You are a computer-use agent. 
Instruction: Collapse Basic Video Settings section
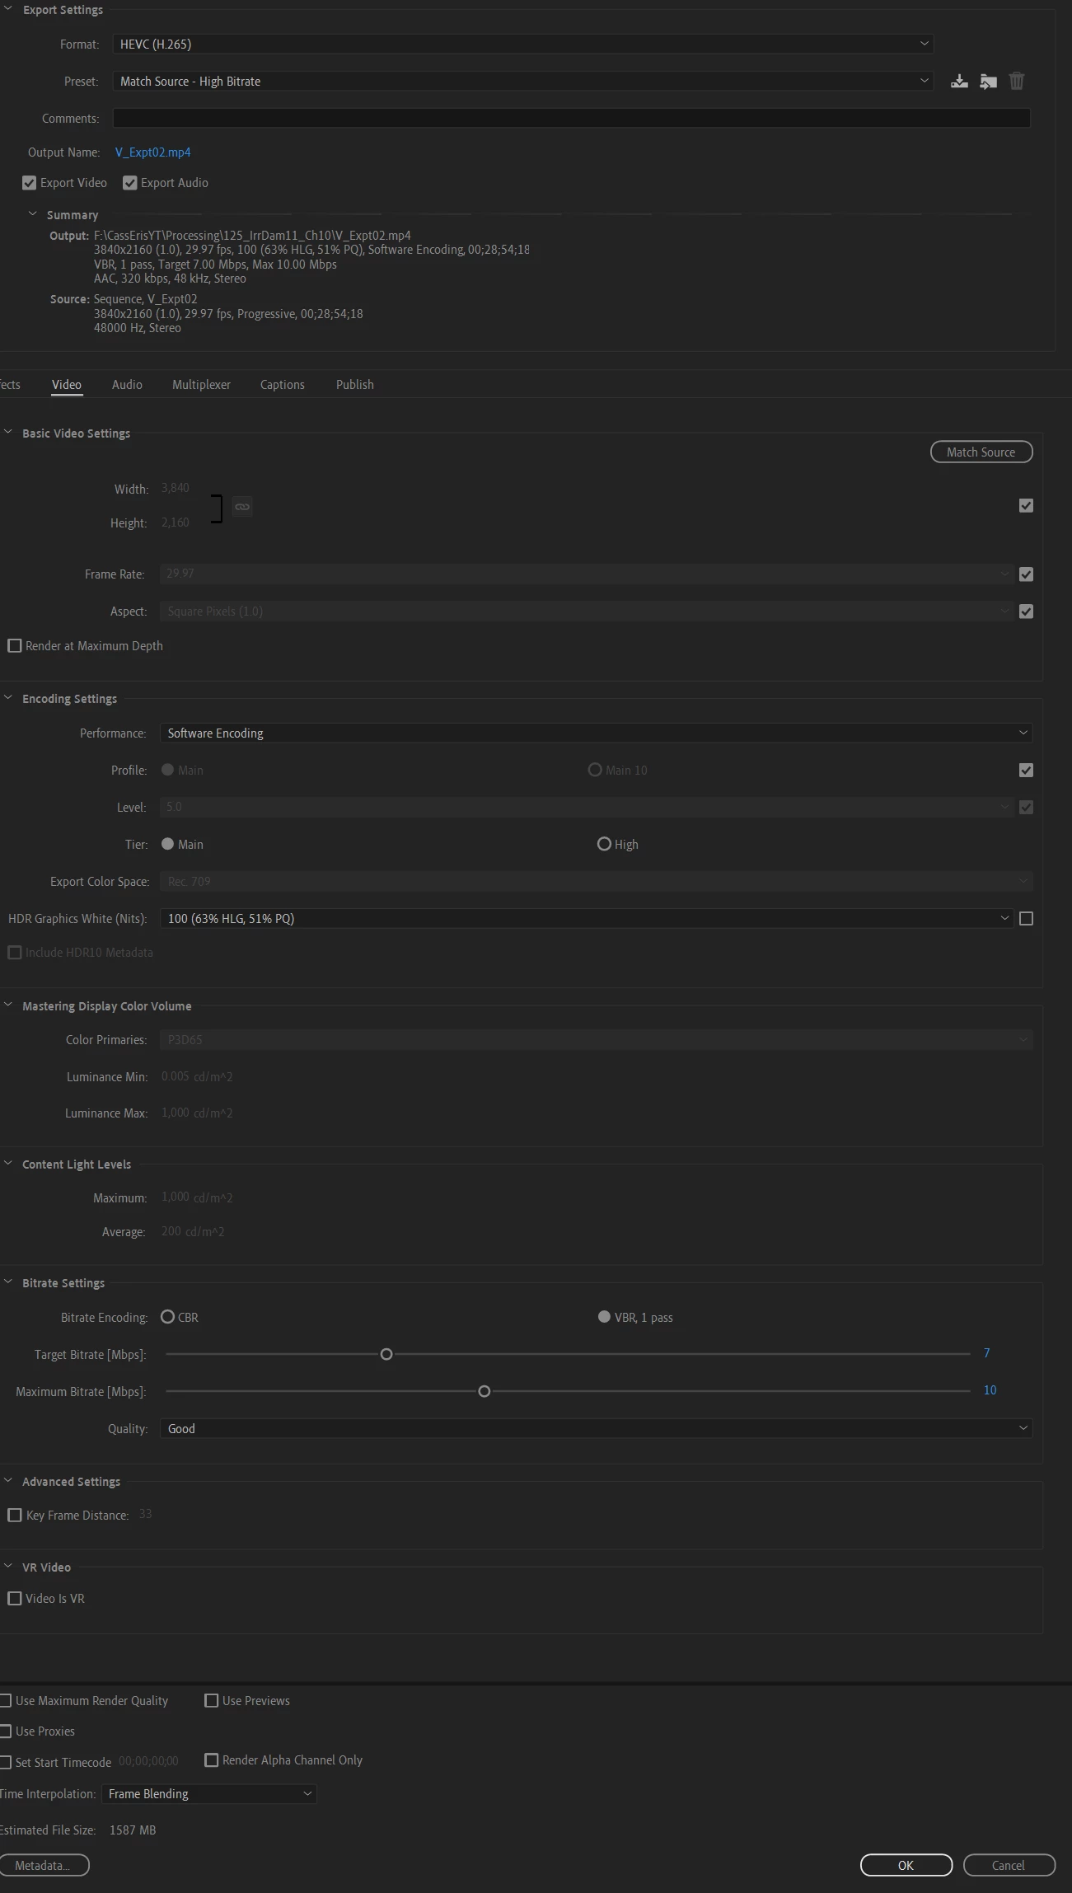(8, 433)
